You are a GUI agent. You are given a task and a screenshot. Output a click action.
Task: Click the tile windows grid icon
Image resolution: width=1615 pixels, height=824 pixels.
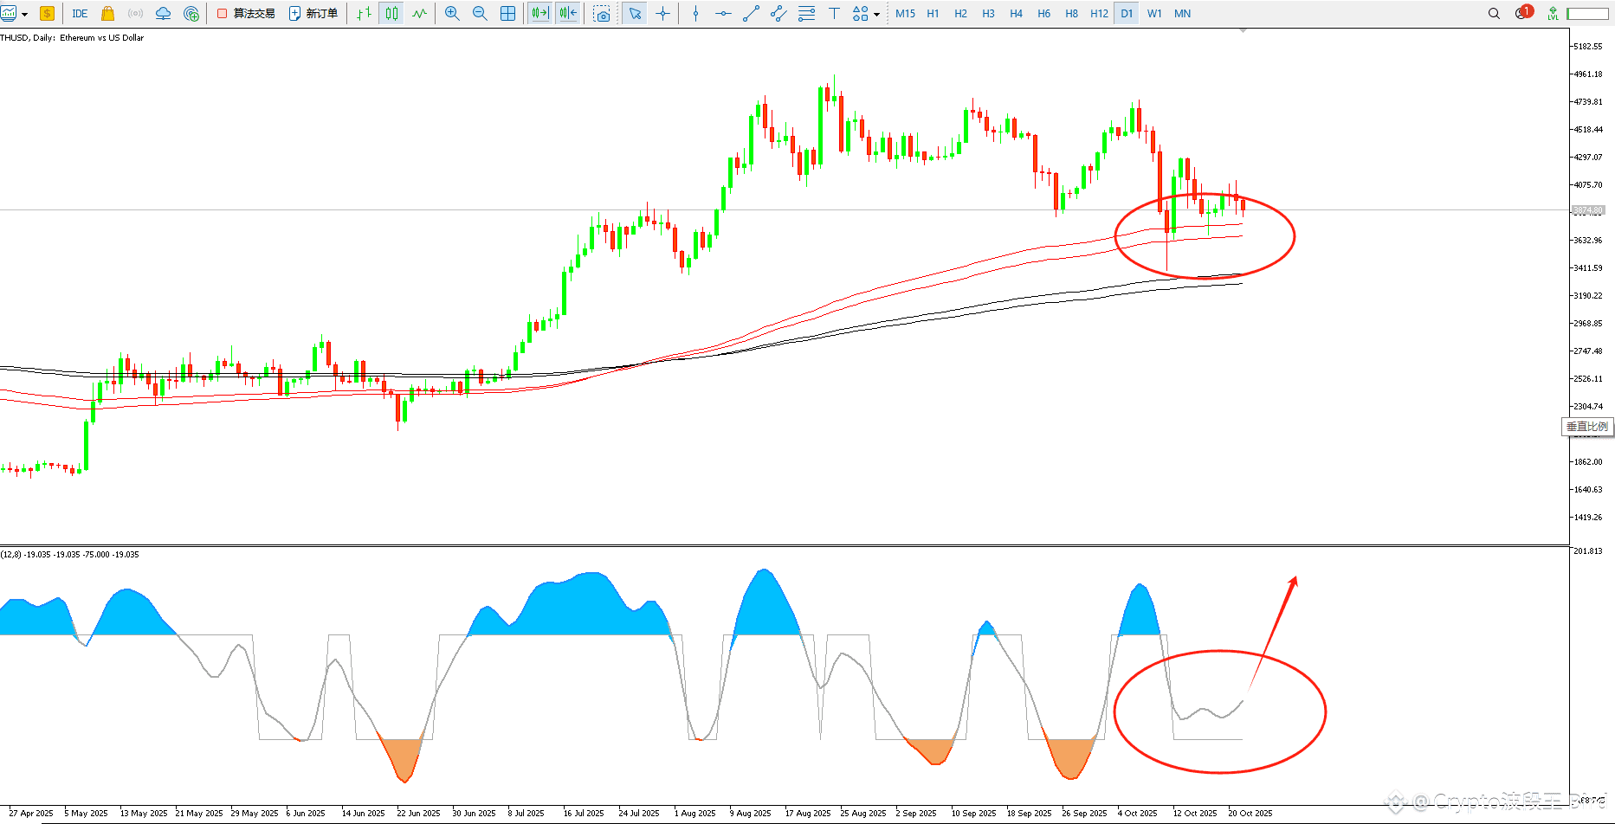coord(508,13)
